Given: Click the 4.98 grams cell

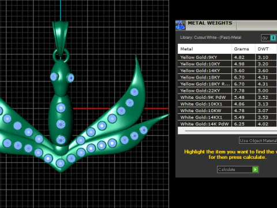Looking at the screenshot, I should click(244, 64).
